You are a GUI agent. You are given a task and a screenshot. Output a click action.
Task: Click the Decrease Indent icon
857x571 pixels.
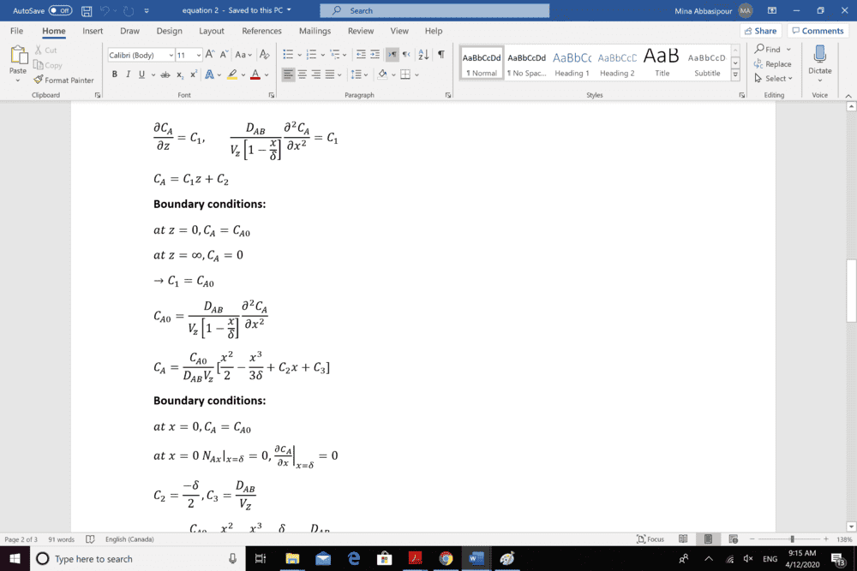[361, 55]
